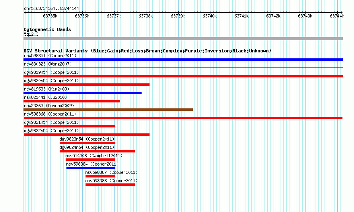354x212 pixels.
Task: Open variant label dgv9820n54 (Cooper2011)
Action: (x=51, y=81)
